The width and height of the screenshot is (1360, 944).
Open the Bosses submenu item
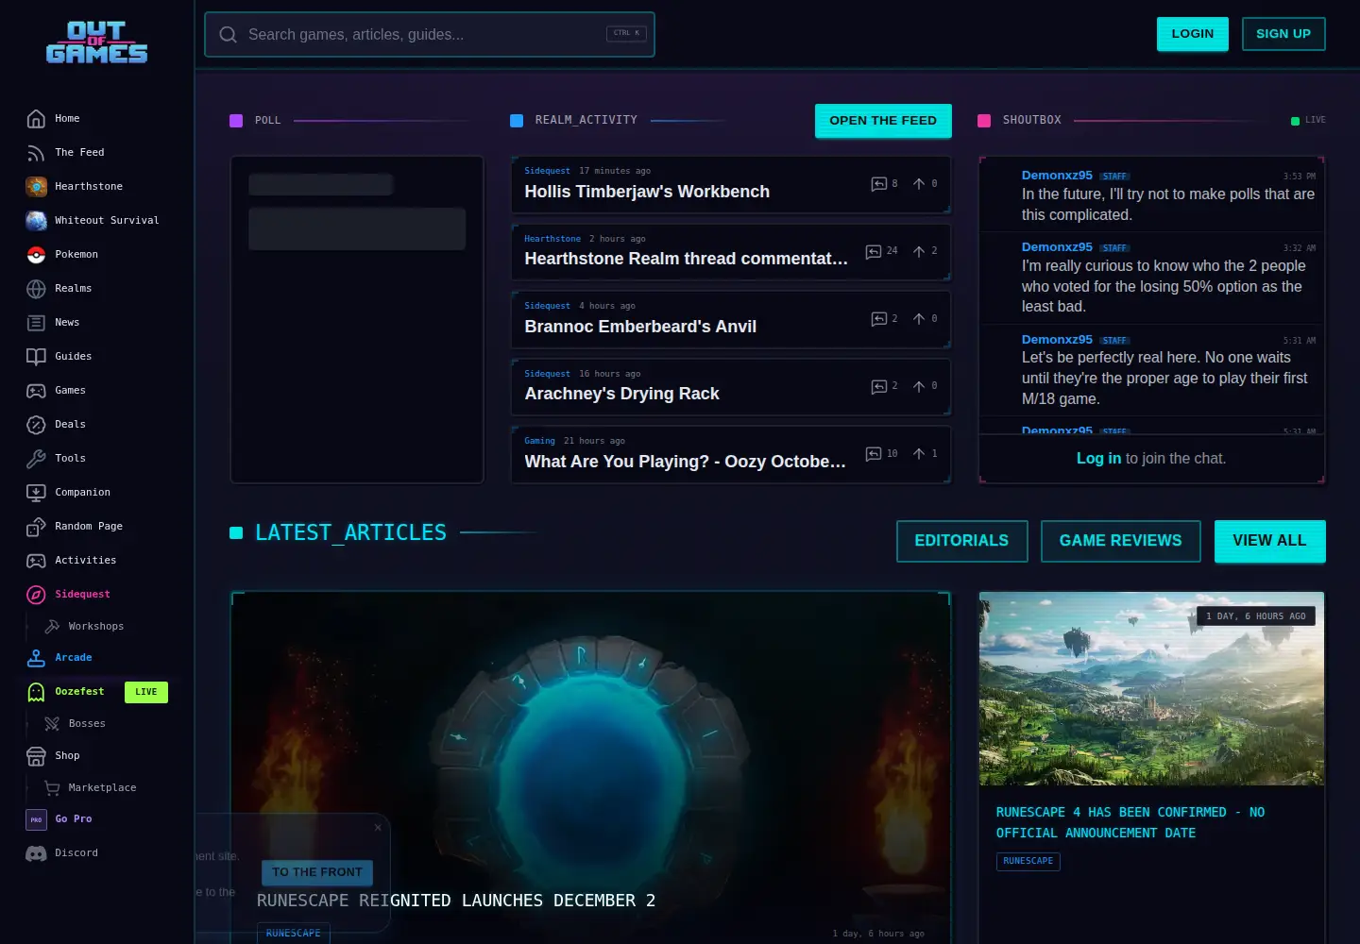click(x=87, y=724)
